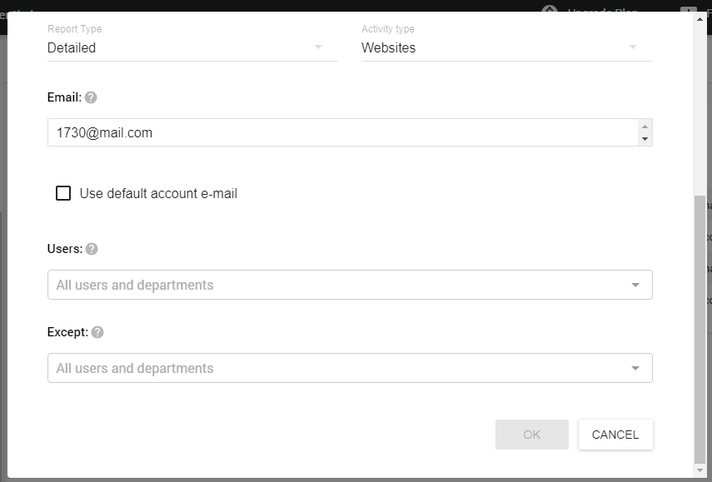This screenshot has width=712, height=482.
Task: Click the down arrow in Email field
Action: coord(644,139)
